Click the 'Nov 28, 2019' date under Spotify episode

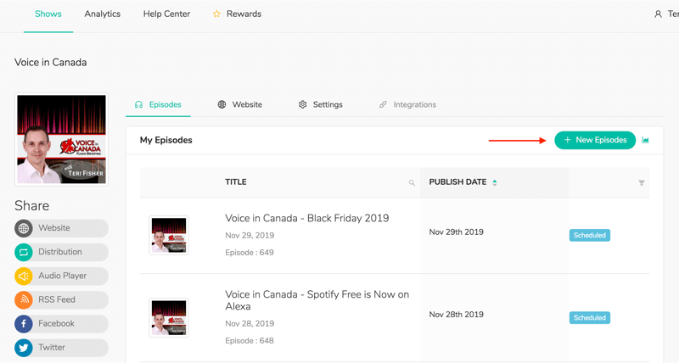click(250, 324)
